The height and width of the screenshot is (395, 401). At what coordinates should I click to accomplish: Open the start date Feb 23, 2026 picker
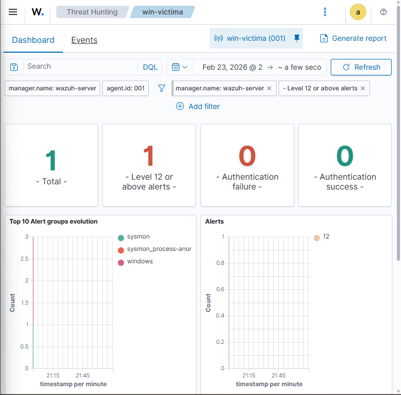232,67
